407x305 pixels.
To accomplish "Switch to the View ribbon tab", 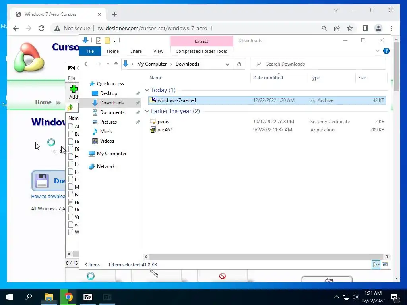I will tap(158, 51).
